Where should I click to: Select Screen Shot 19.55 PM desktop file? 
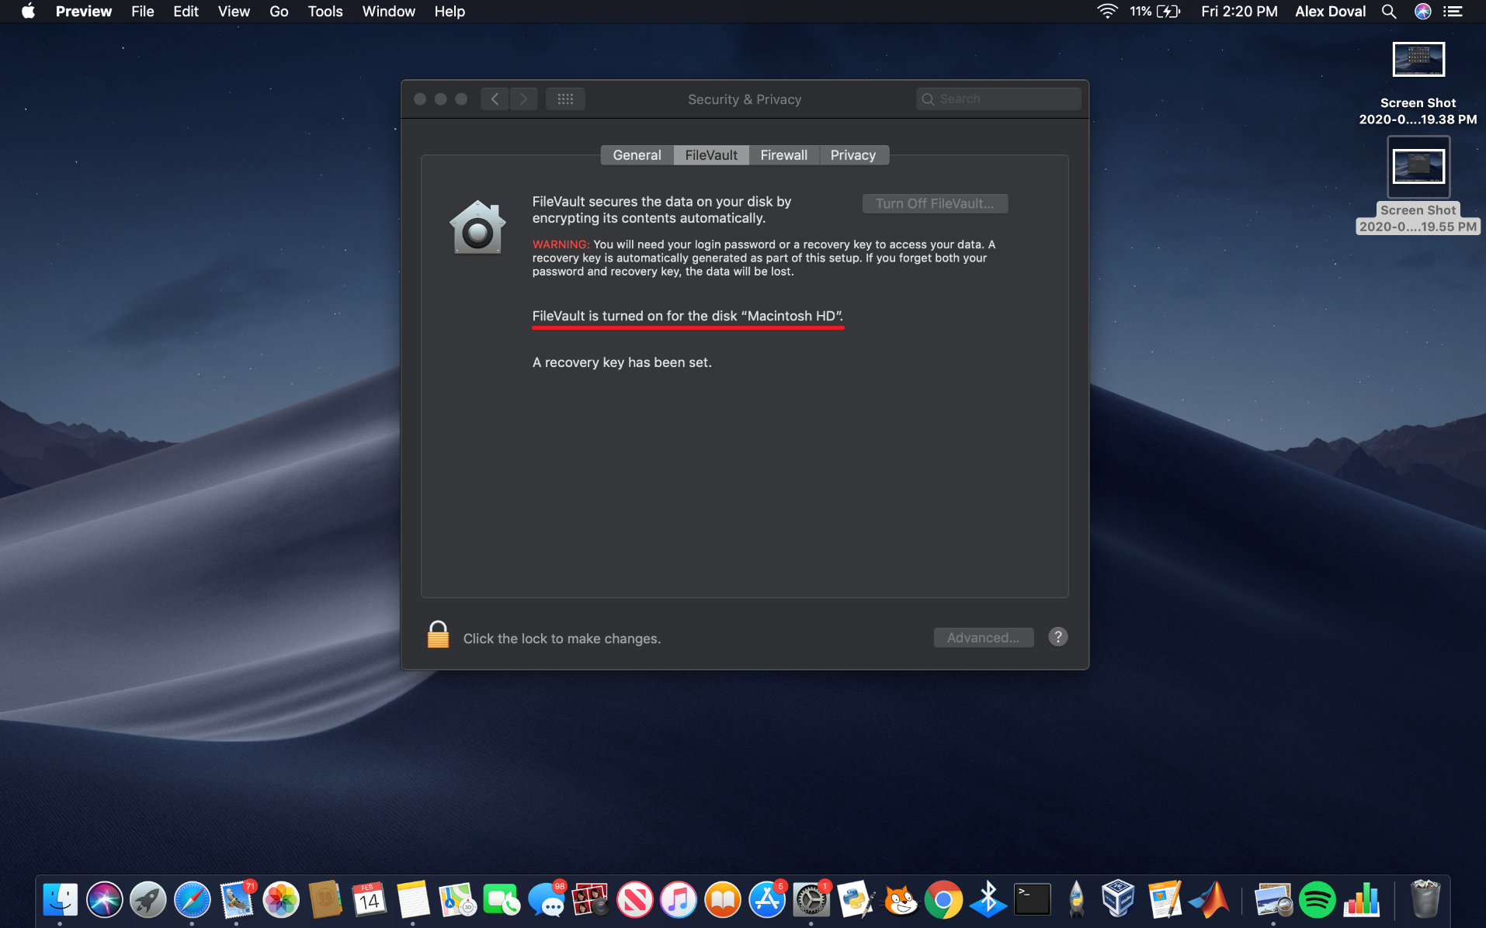(1418, 186)
